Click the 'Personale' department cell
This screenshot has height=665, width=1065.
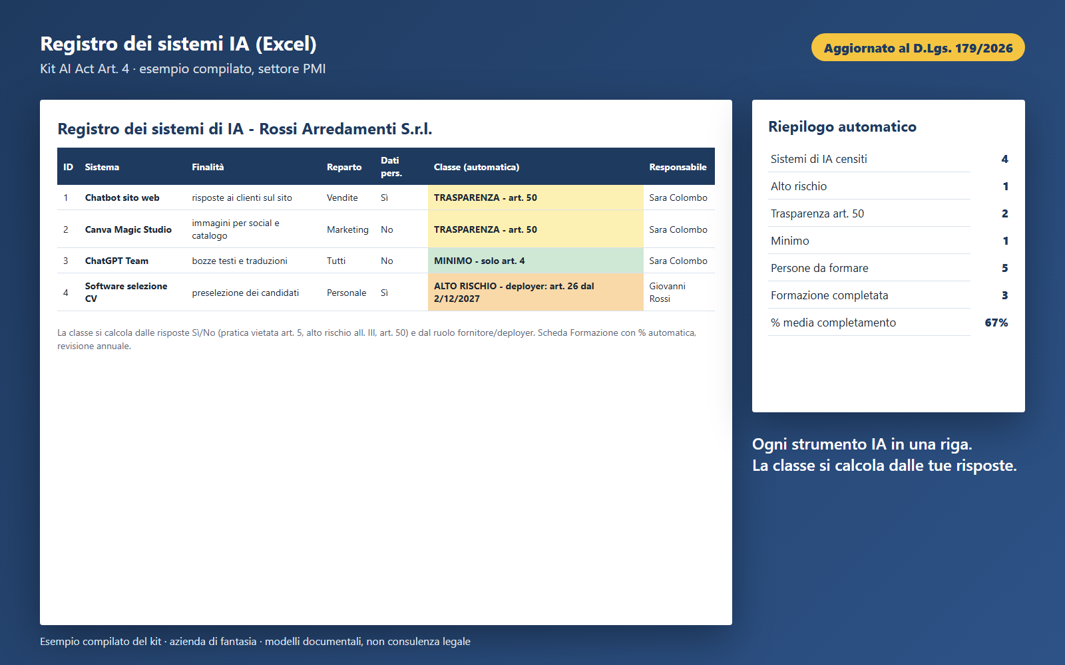tap(346, 293)
